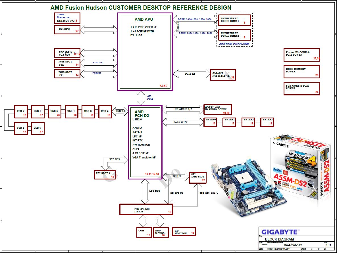
Task: Click page reference 10,11,12,13 in FCH
Action: click(x=152, y=174)
